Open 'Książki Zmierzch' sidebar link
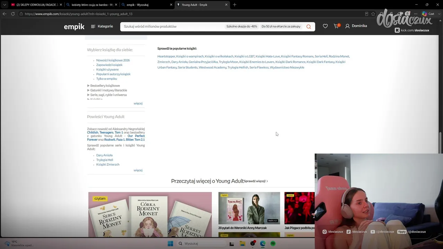The image size is (443, 249). point(108,165)
